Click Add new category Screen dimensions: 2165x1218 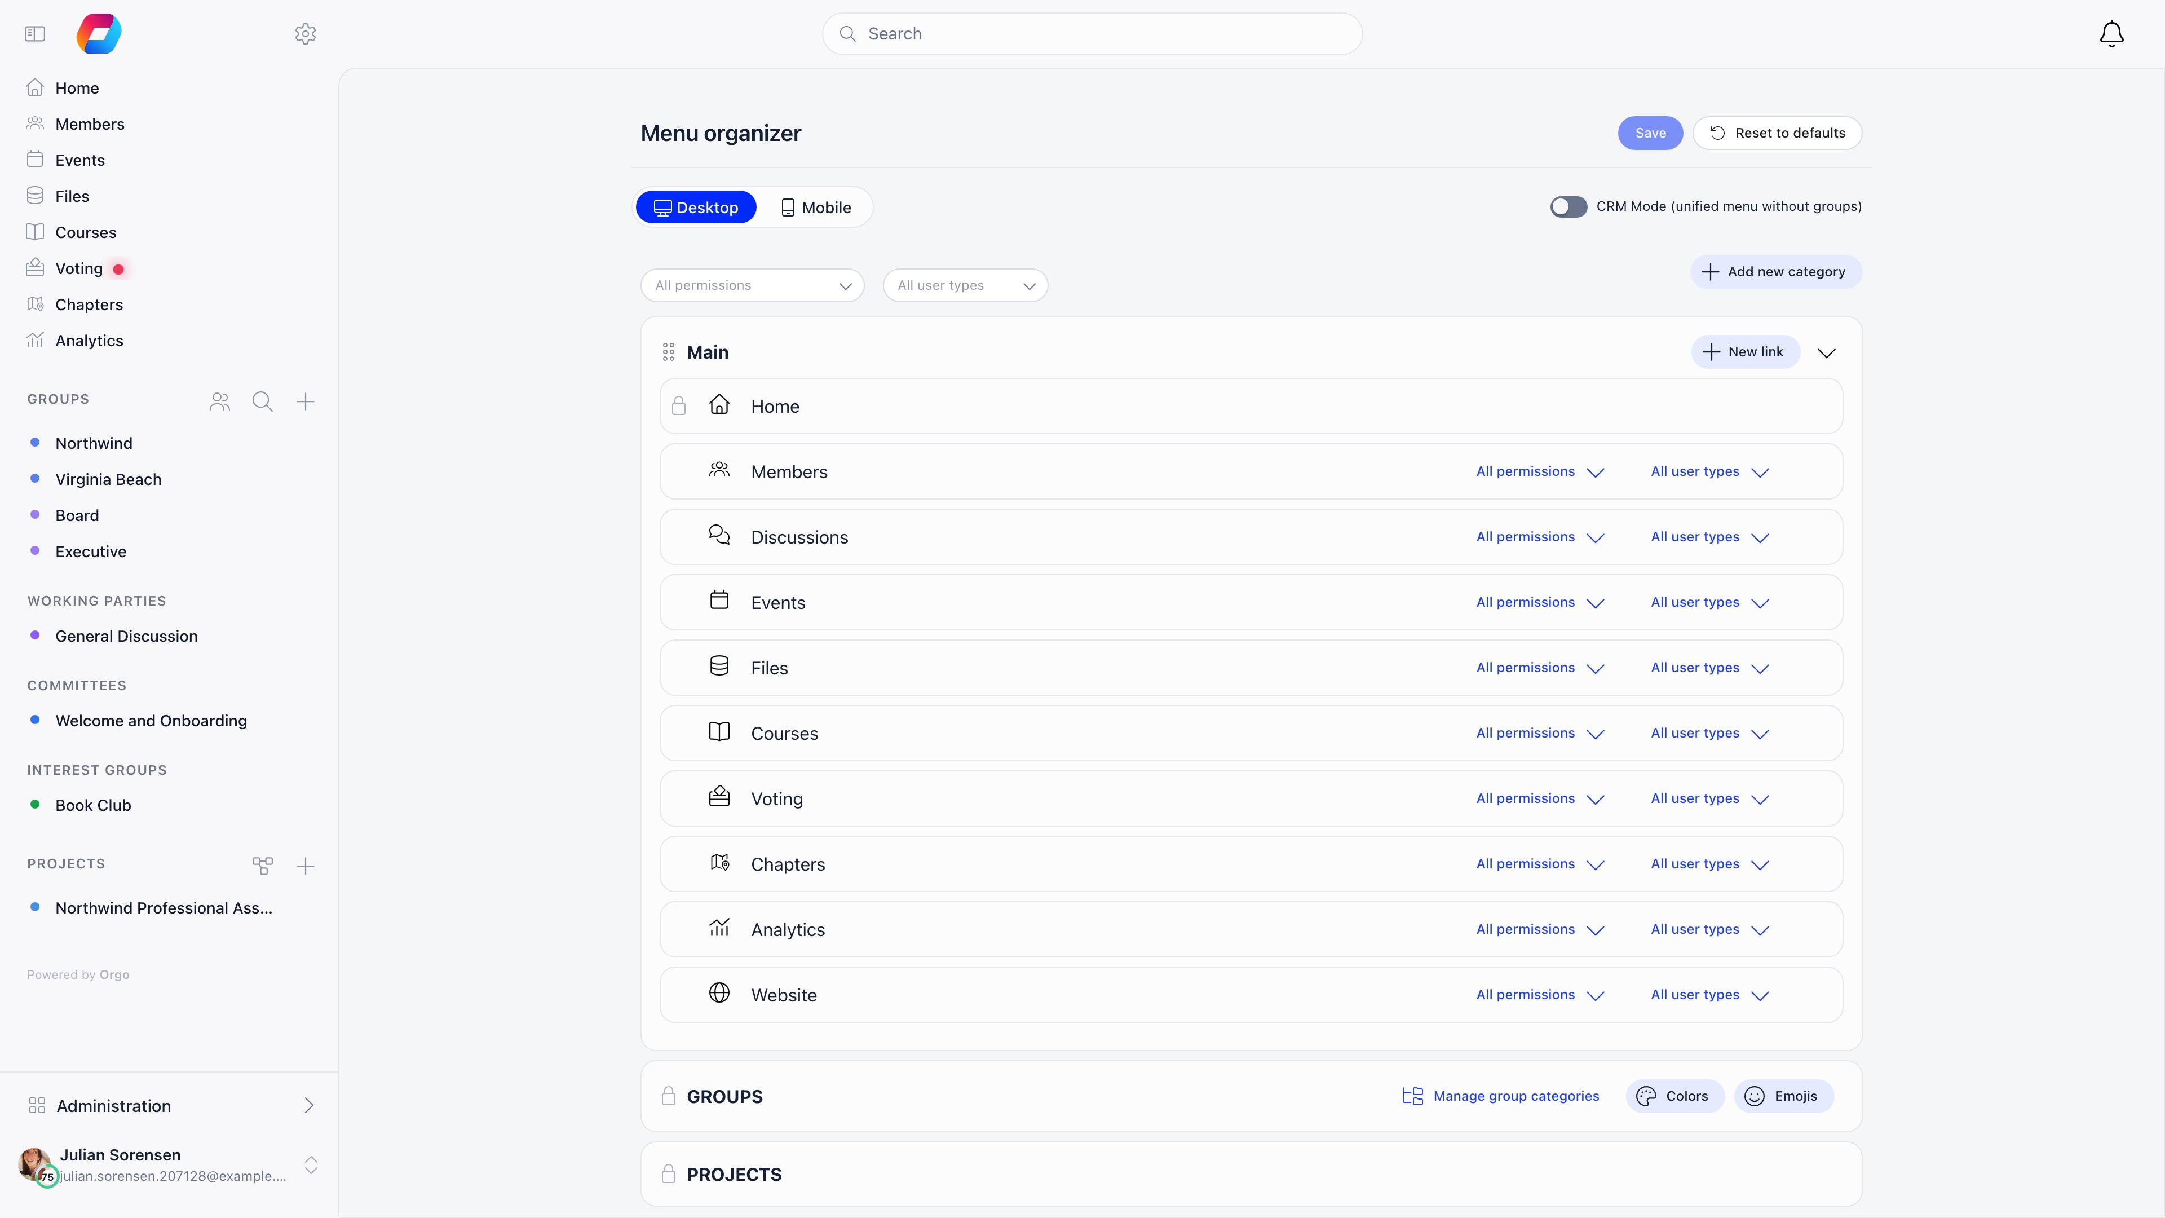pos(1775,272)
